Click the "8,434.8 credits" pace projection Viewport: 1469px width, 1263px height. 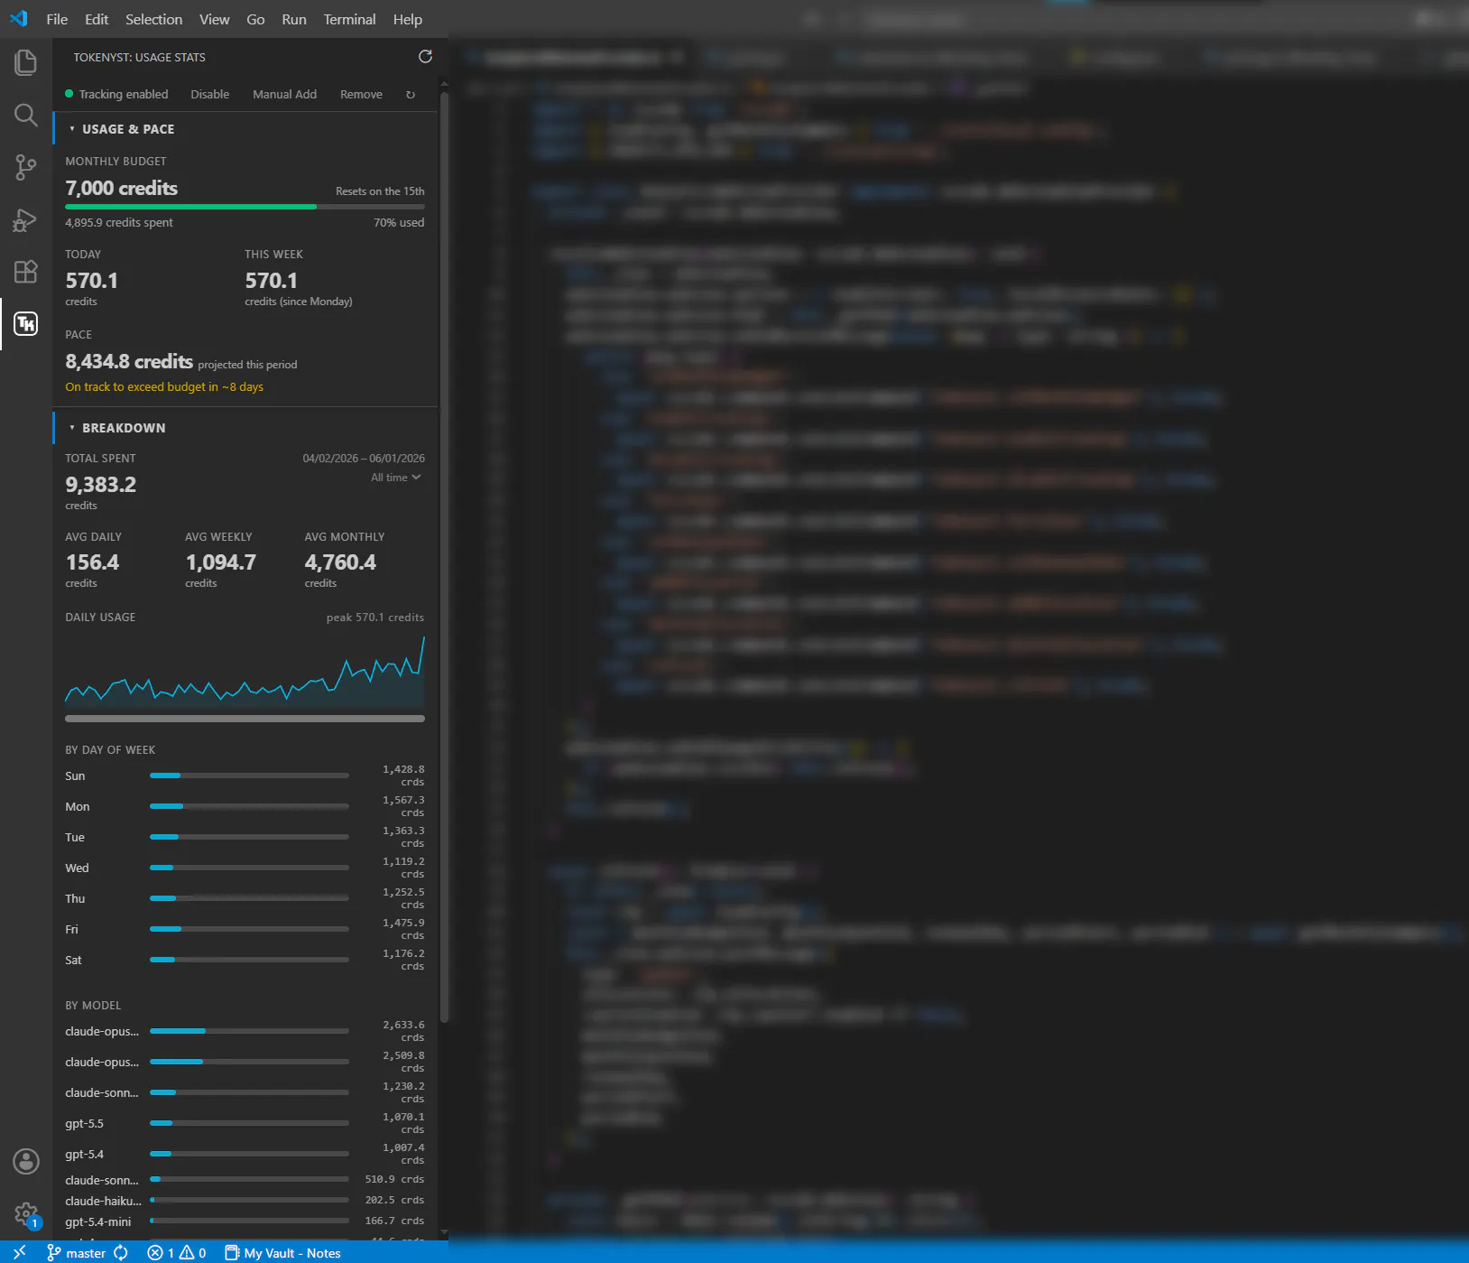(x=129, y=361)
